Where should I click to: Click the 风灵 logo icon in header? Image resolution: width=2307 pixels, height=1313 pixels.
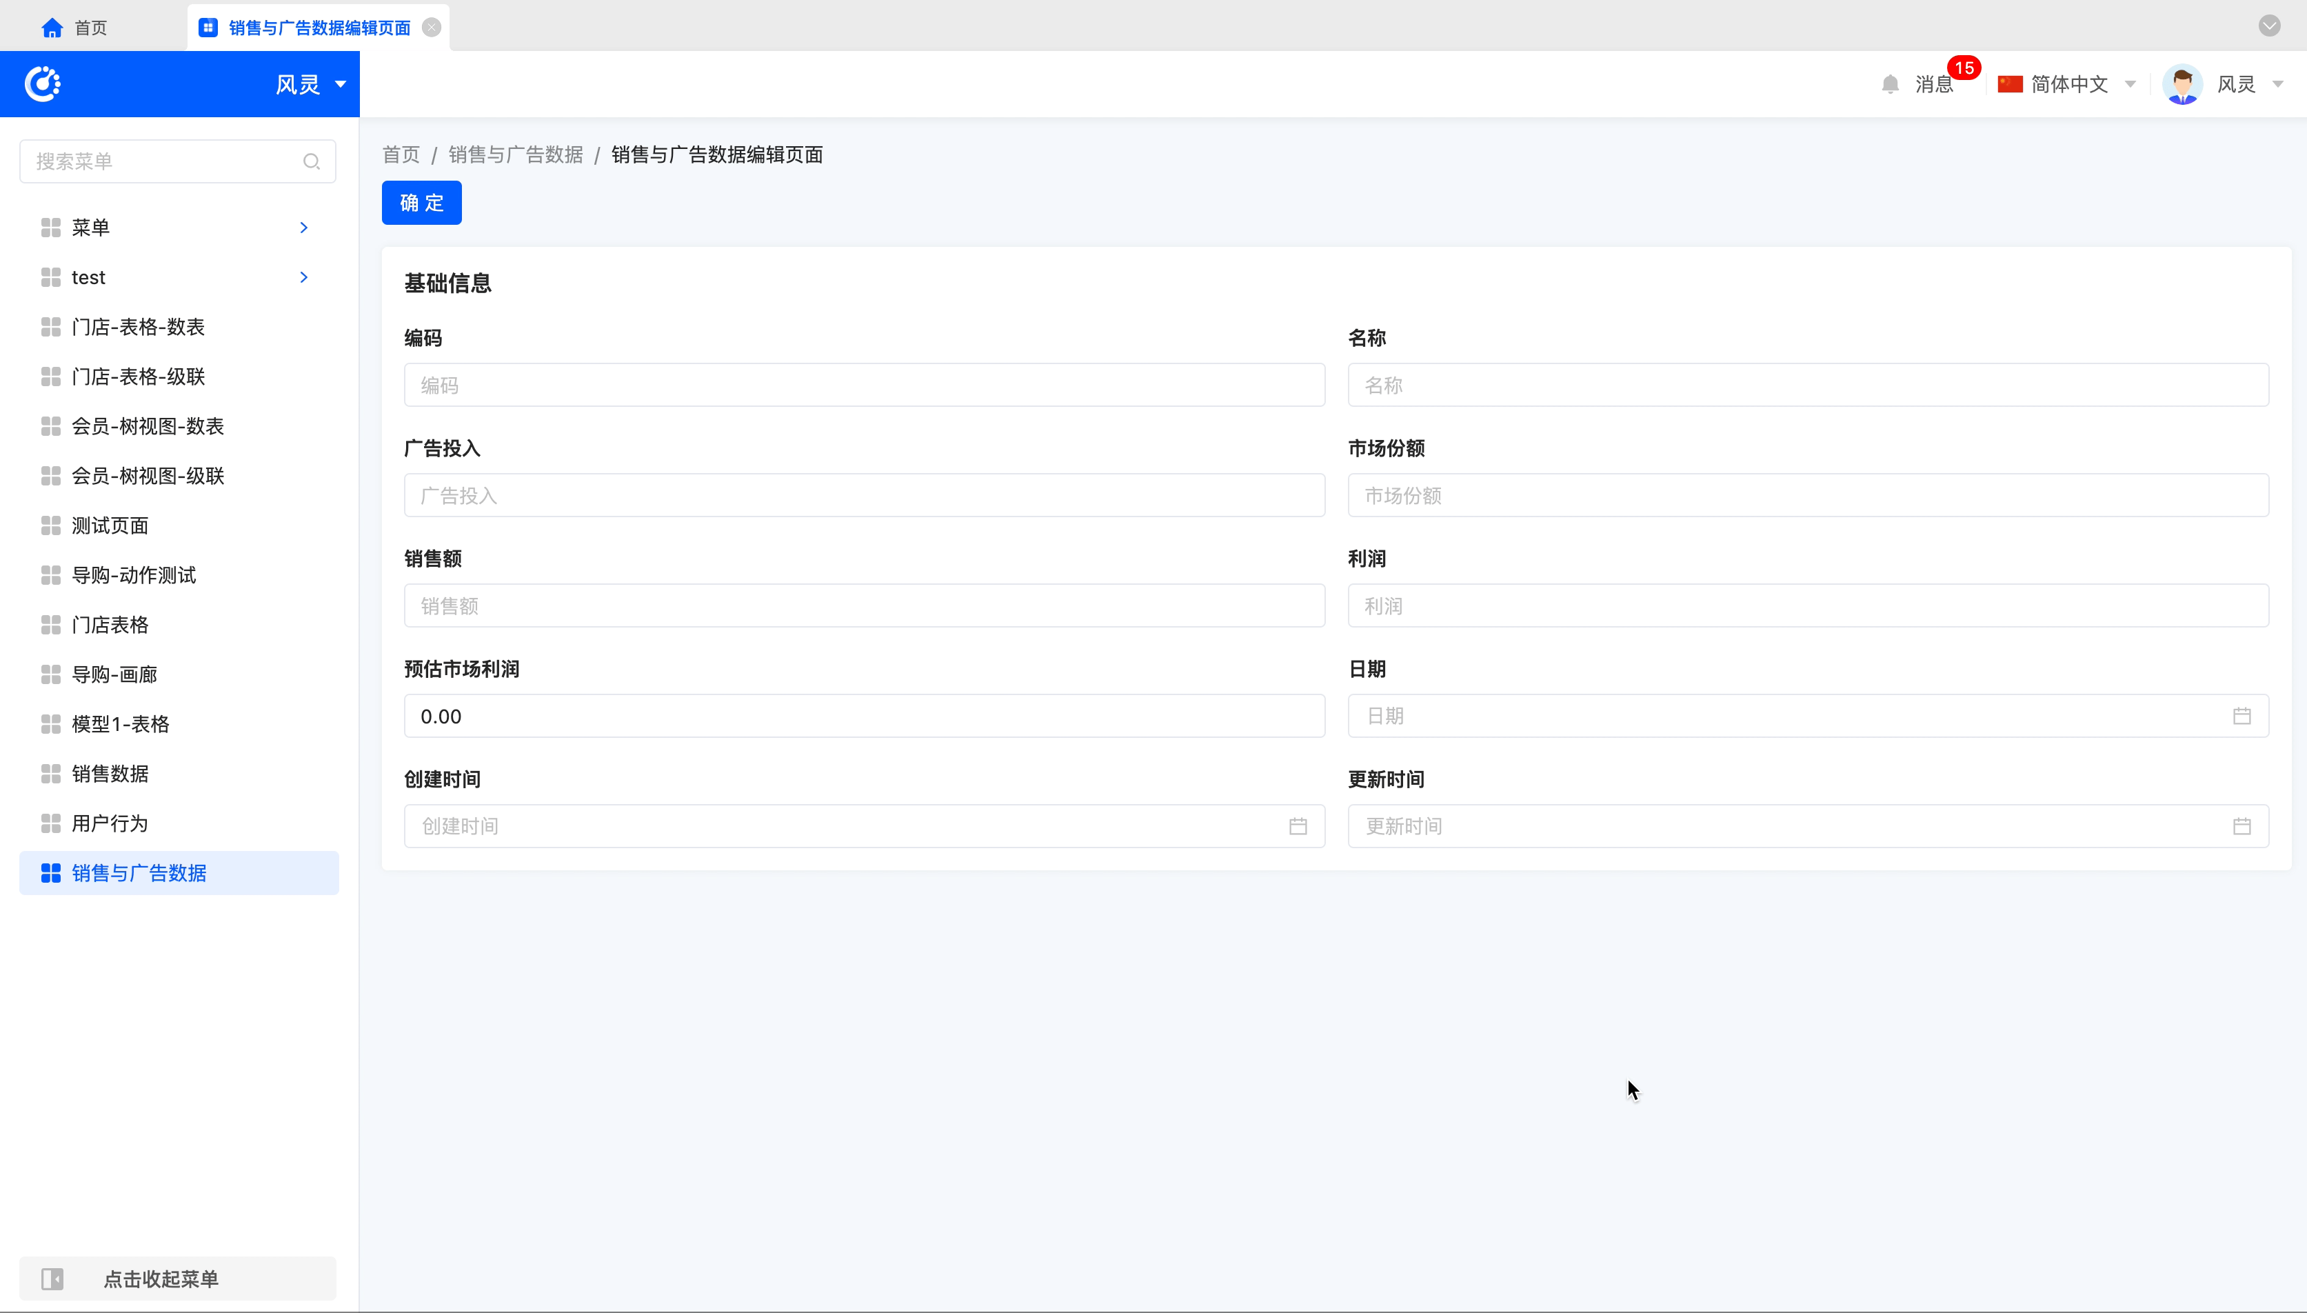tap(42, 84)
